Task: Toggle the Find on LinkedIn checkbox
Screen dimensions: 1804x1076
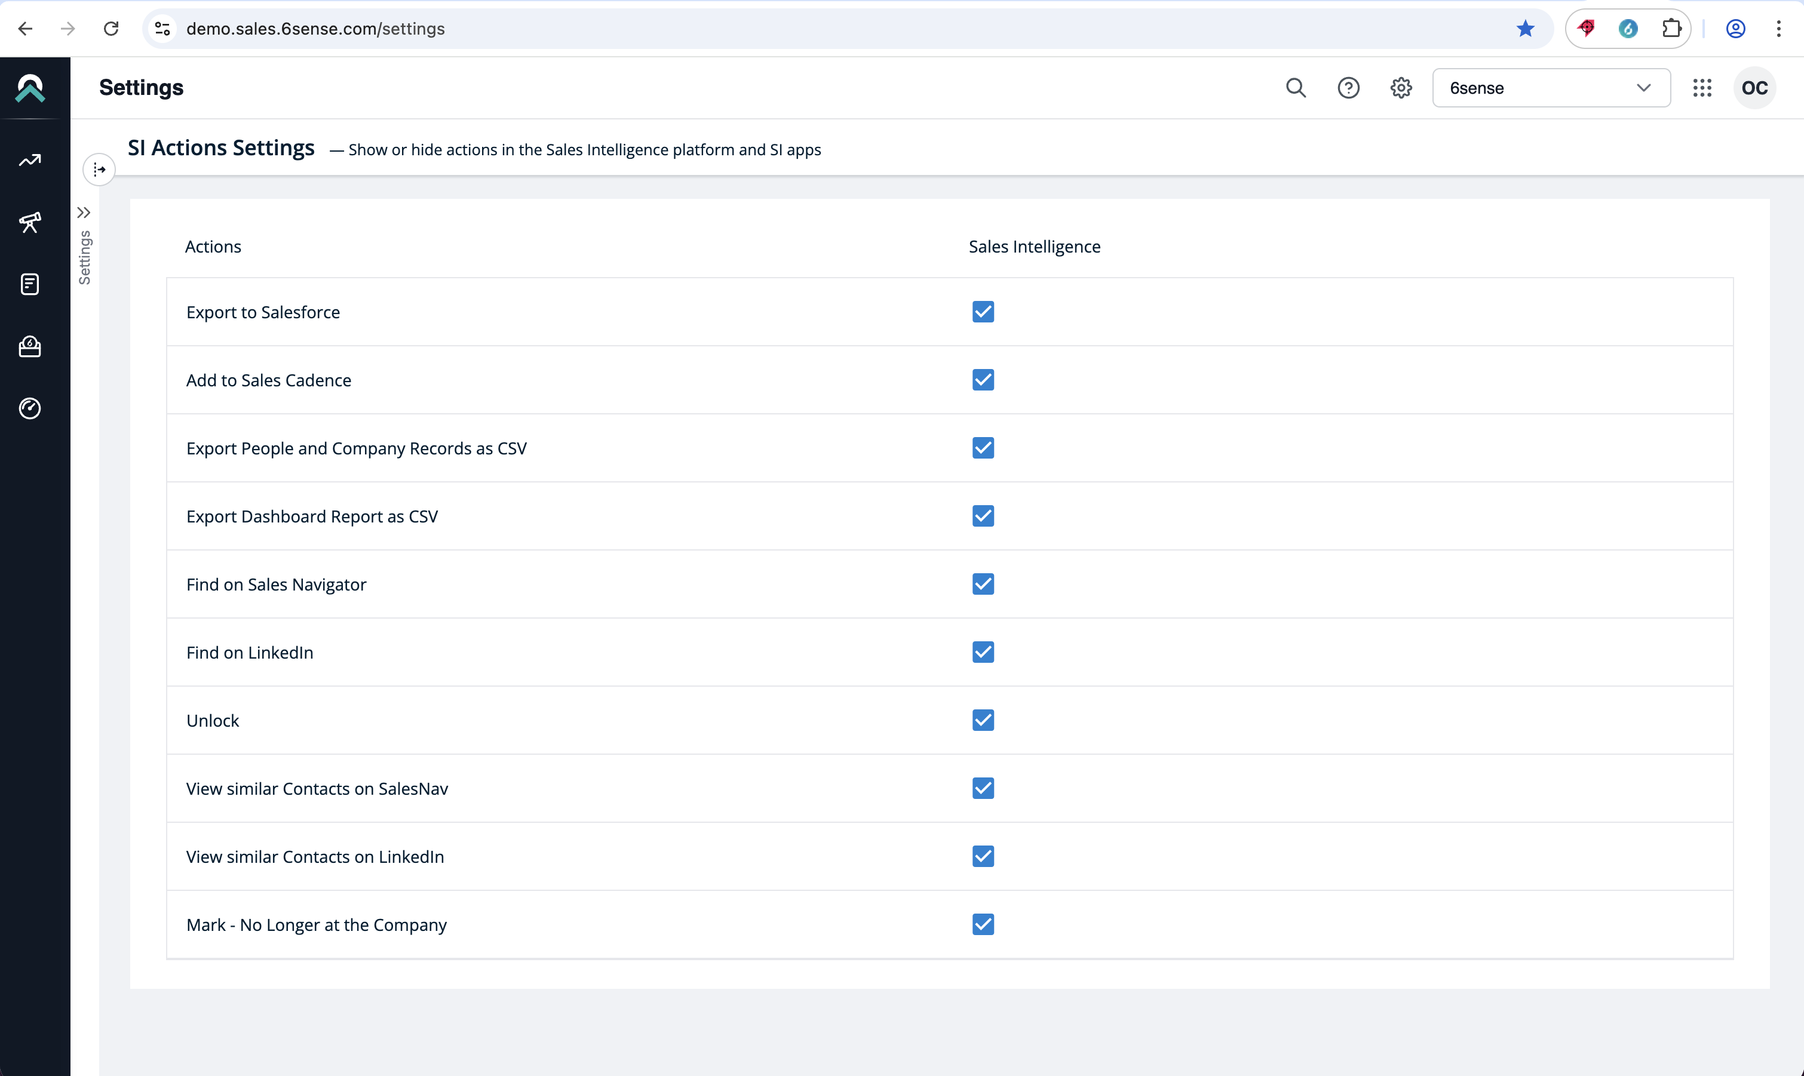Action: (x=983, y=652)
